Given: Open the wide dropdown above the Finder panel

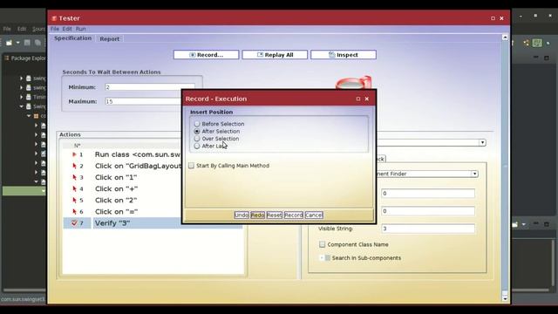Looking at the screenshot, I should (x=482, y=143).
